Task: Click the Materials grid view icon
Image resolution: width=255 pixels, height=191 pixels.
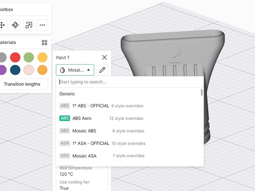Action: click(x=44, y=43)
